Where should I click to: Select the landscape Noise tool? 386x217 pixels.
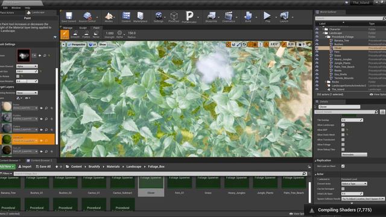(96, 34)
